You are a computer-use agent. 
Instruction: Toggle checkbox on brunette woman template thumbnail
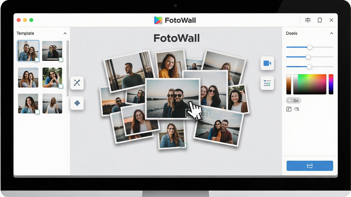coord(37,112)
